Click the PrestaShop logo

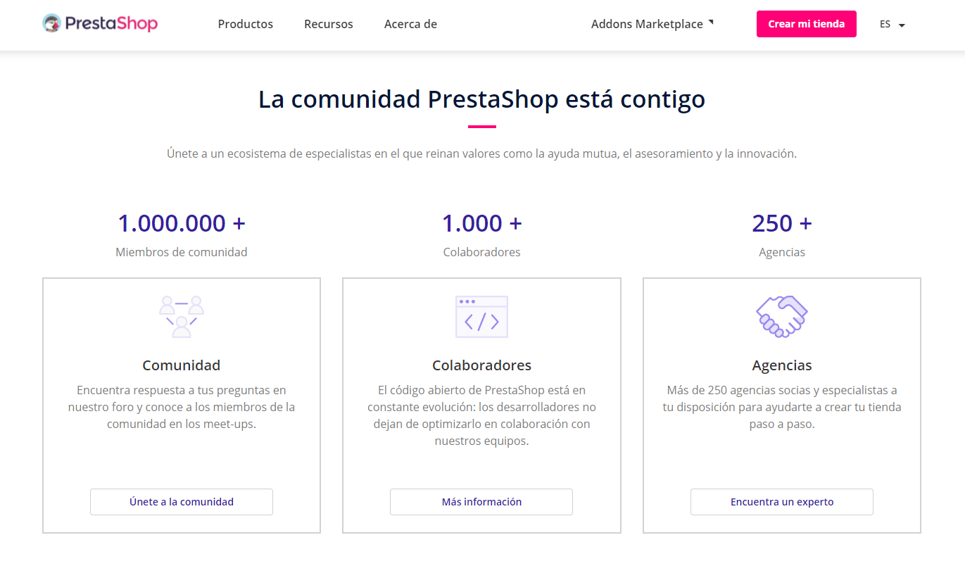point(100,23)
